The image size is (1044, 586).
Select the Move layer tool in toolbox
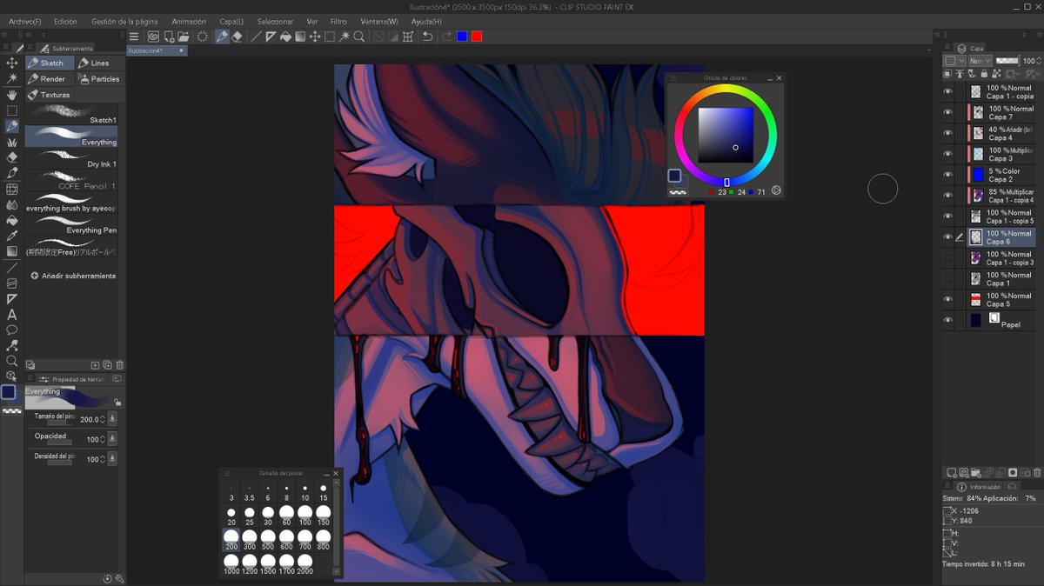pos(12,63)
